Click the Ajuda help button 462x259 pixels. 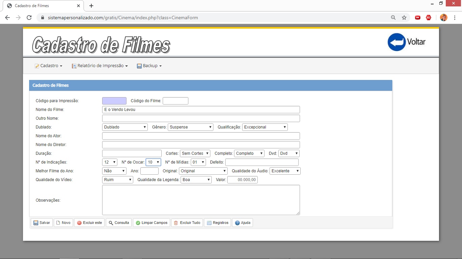242,223
